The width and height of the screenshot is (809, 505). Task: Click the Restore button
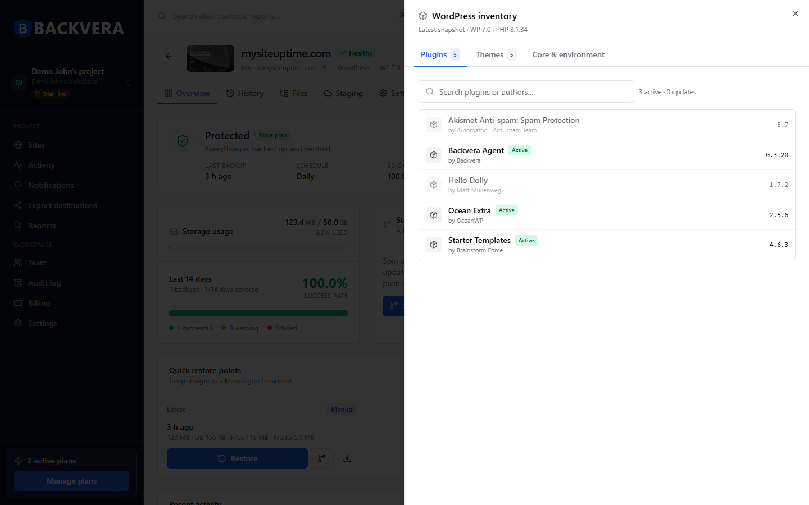237,458
